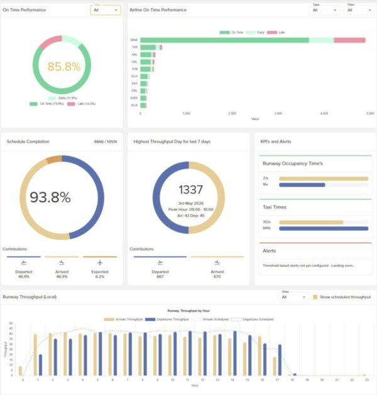
Task: Toggle the Early (11.8%) legend item on donut
Action: [62, 98]
